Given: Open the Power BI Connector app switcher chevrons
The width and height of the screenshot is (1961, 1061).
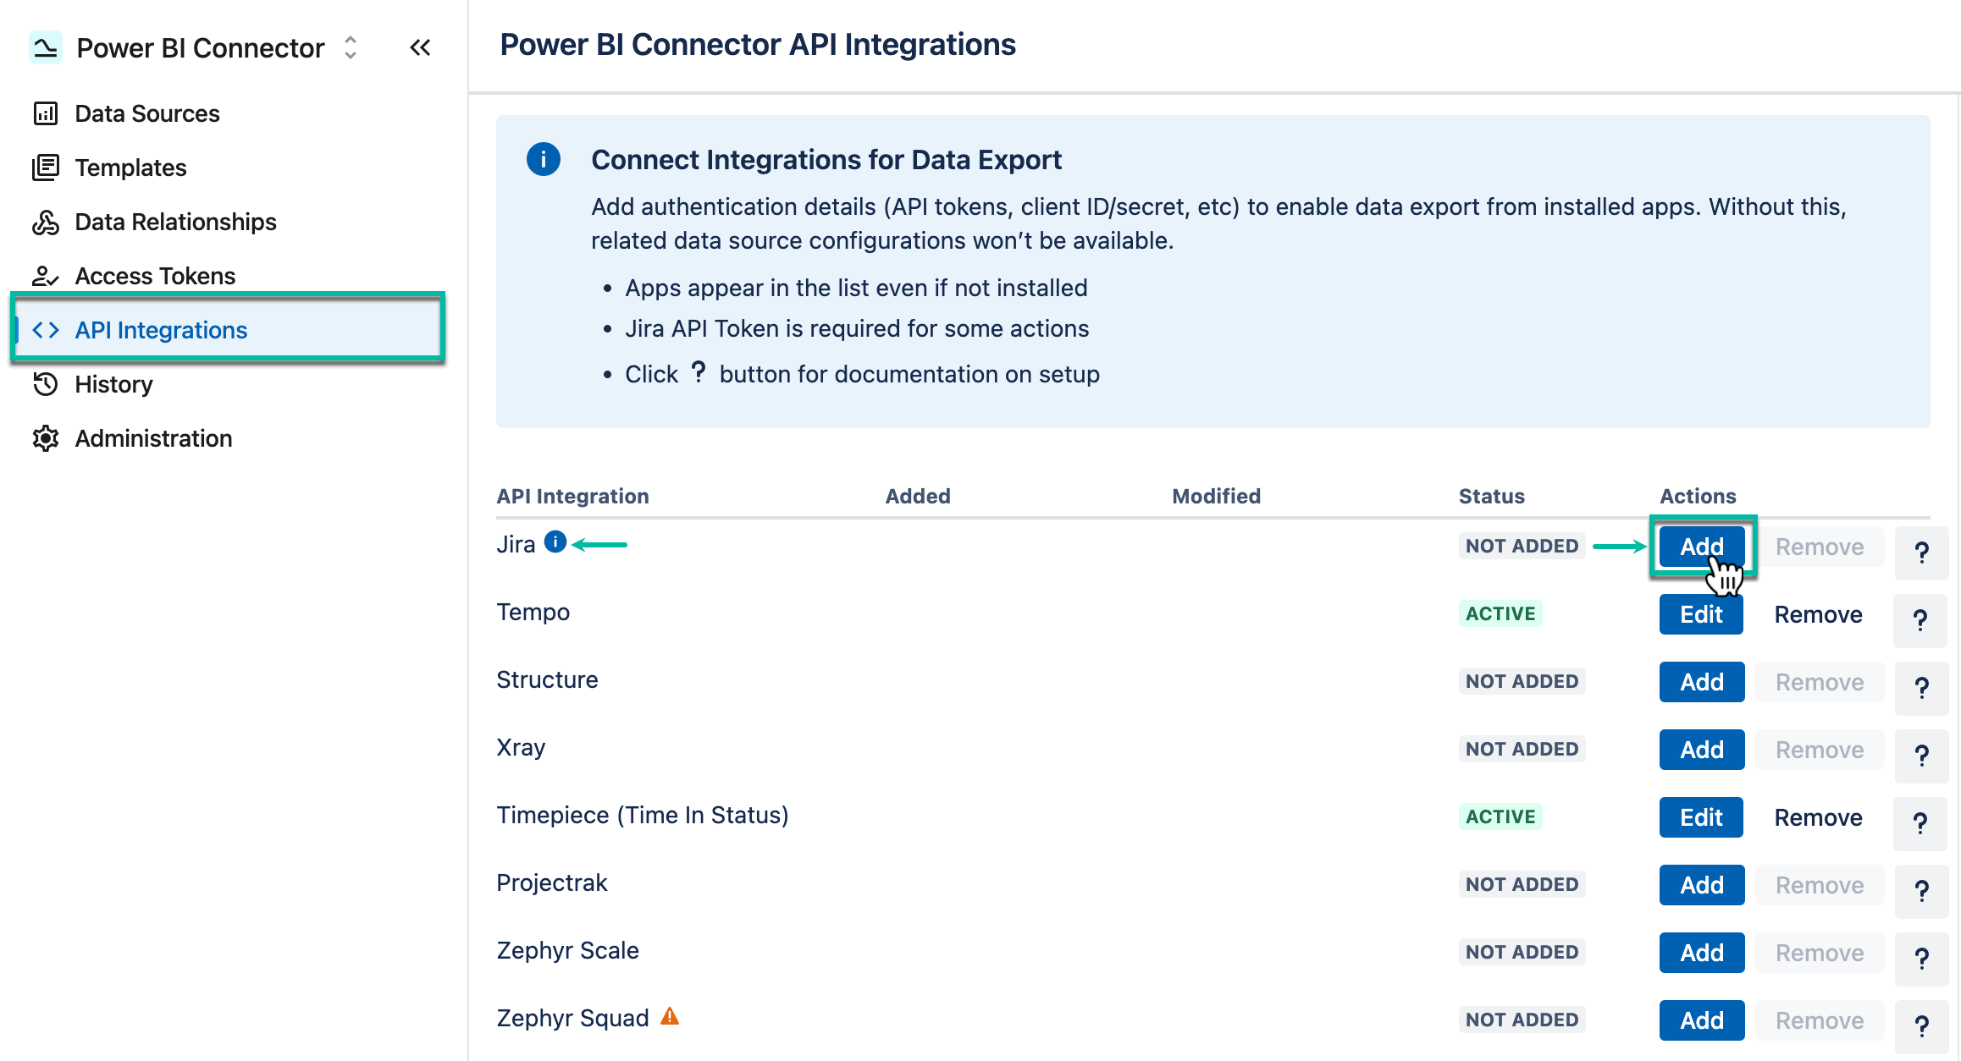Looking at the screenshot, I should pos(349,48).
